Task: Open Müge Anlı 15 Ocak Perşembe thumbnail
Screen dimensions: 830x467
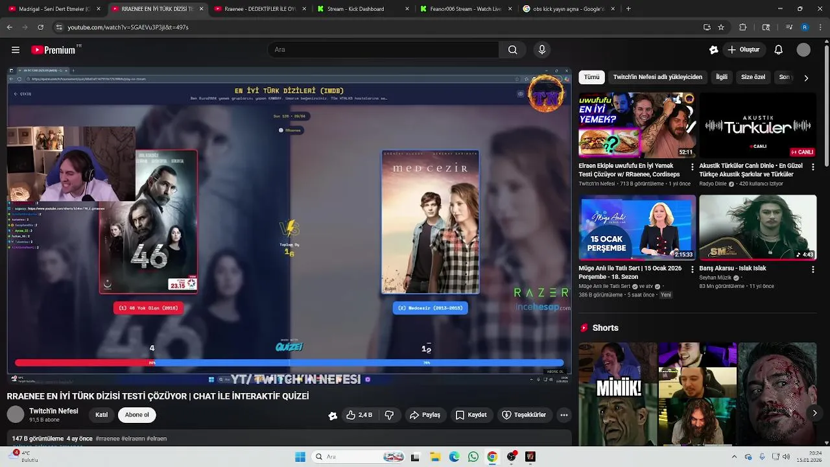Action: 637,228
